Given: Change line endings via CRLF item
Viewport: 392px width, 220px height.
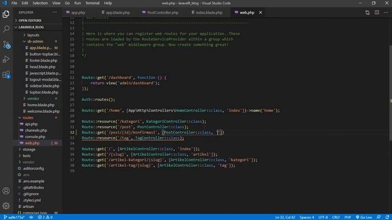Looking at the screenshot, I should coord(336,218).
